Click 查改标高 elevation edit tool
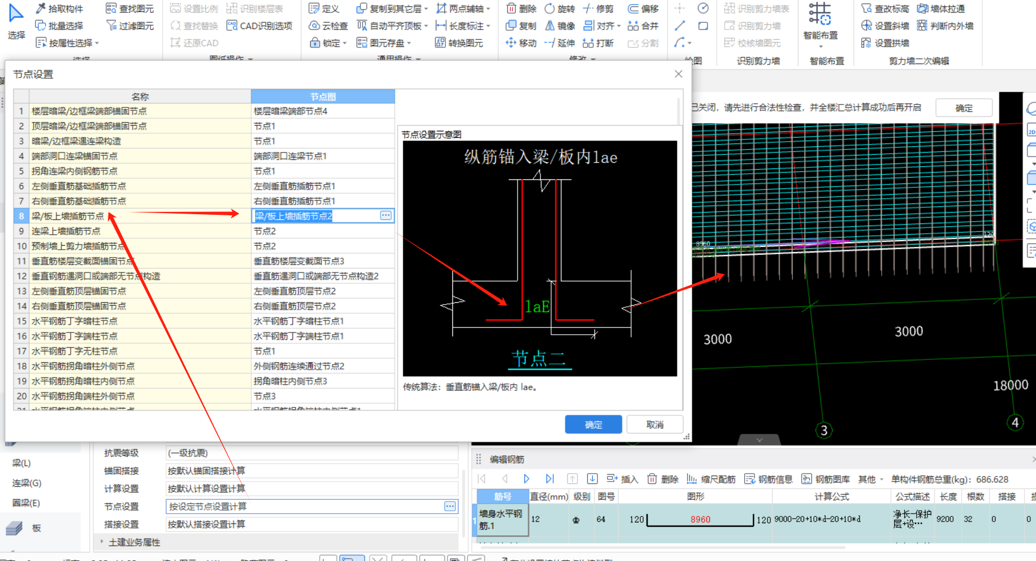 pos(885,9)
